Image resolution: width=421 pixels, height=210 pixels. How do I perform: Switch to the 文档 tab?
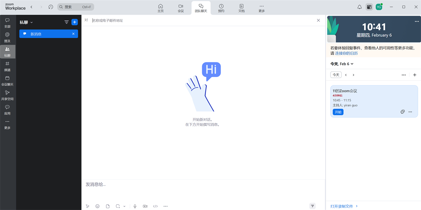click(x=241, y=8)
